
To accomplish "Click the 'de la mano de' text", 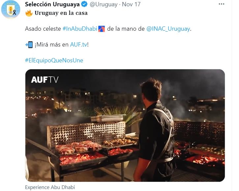I will point(126,29).
